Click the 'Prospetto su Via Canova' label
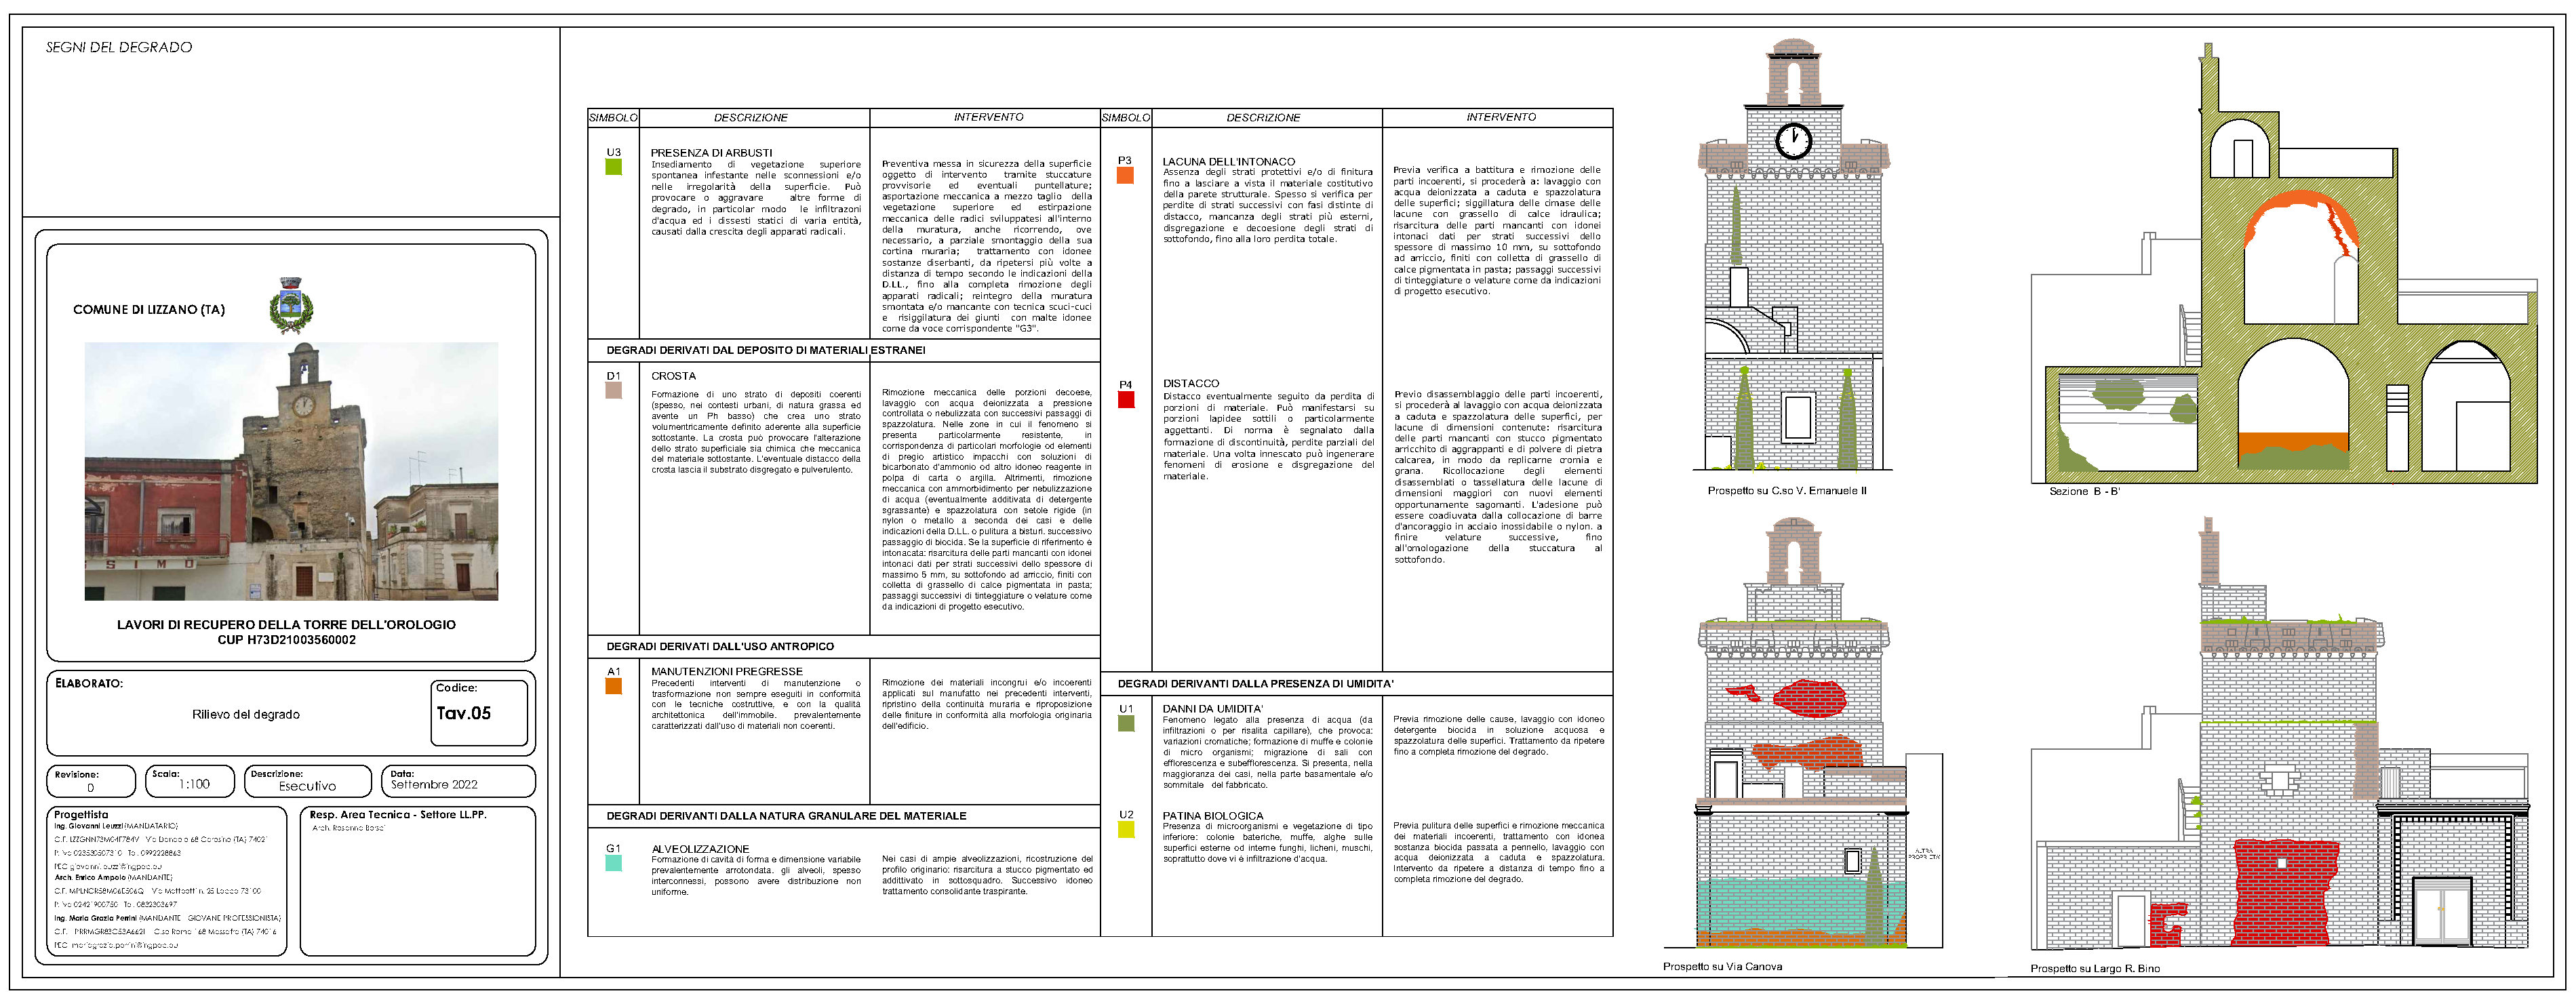This screenshot has width=2576, height=1004. pos(1722,966)
